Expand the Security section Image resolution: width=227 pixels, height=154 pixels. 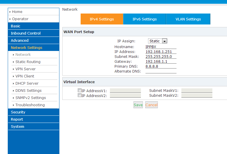click(x=33, y=112)
